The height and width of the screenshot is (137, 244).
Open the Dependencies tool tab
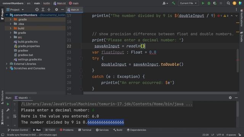pos(136,130)
